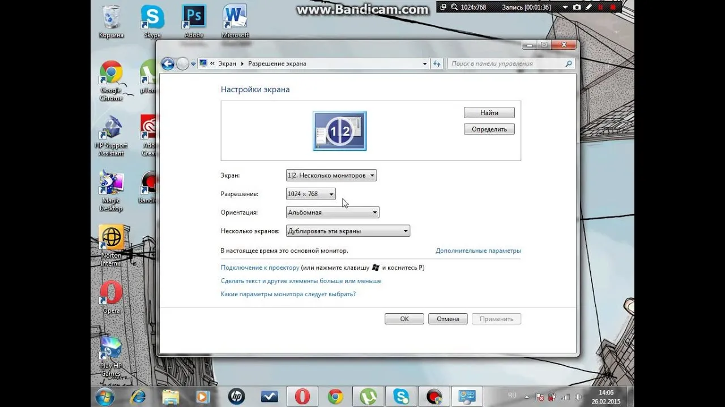
Task: Click the RU language indicator in tray
Action: point(512,395)
